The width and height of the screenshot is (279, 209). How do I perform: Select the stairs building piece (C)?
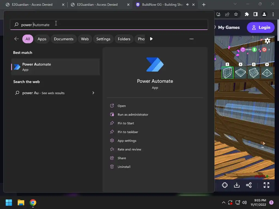click(254, 72)
